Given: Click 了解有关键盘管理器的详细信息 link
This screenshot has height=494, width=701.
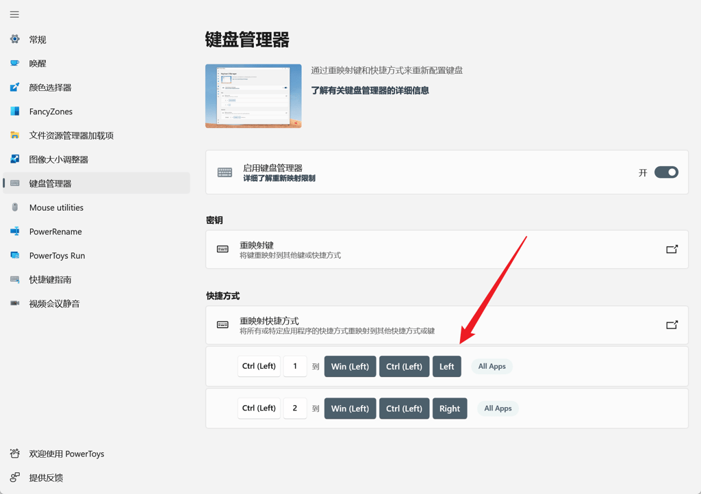Looking at the screenshot, I should [x=370, y=91].
